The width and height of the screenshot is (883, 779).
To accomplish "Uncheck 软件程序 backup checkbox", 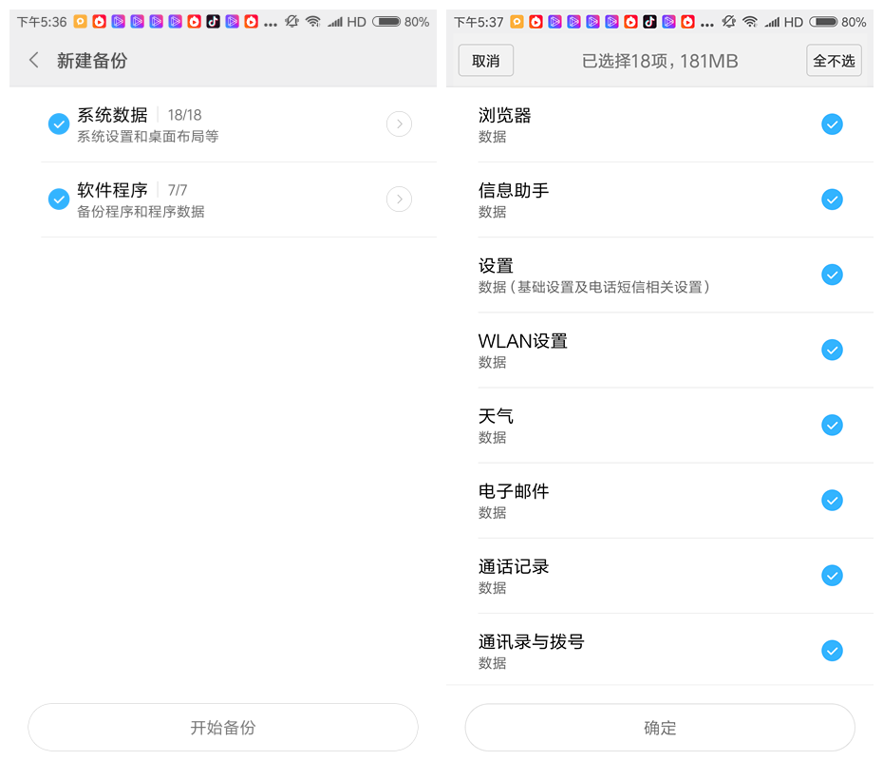I will pyautogui.click(x=59, y=199).
